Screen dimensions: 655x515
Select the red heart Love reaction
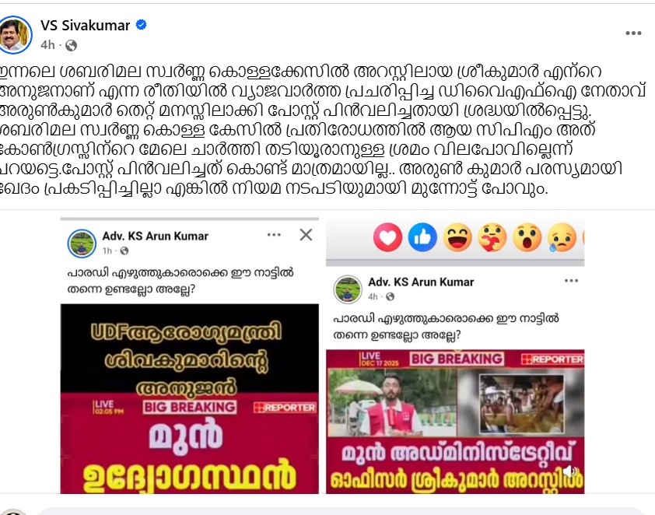coord(387,237)
